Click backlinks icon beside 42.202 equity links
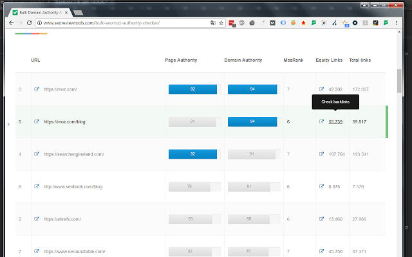The height and width of the screenshot is (257, 412). (x=321, y=89)
